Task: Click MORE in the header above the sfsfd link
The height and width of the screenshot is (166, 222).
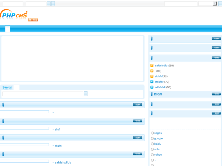Action: click(x=137, y=137)
